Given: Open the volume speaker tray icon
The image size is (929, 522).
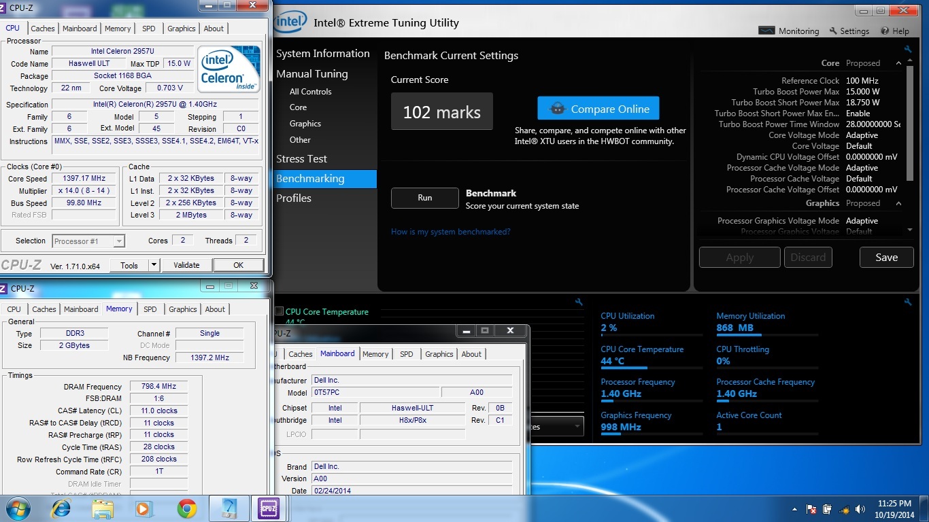Looking at the screenshot, I should (x=861, y=509).
